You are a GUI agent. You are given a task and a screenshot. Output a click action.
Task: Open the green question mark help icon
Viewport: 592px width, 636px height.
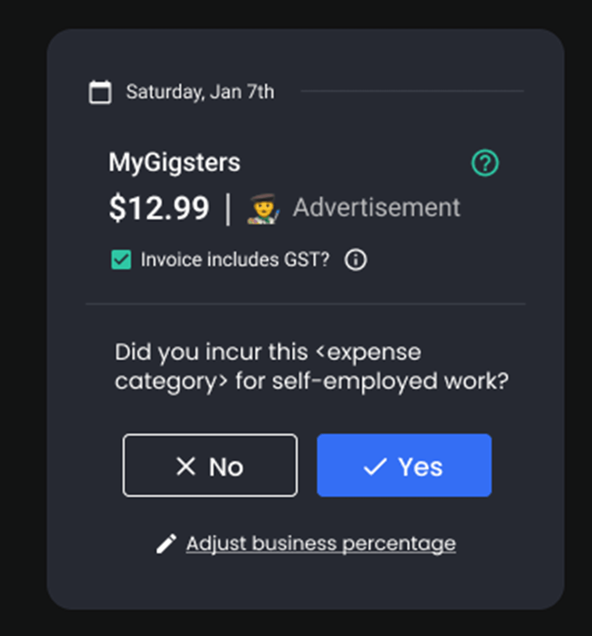click(485, 163)
